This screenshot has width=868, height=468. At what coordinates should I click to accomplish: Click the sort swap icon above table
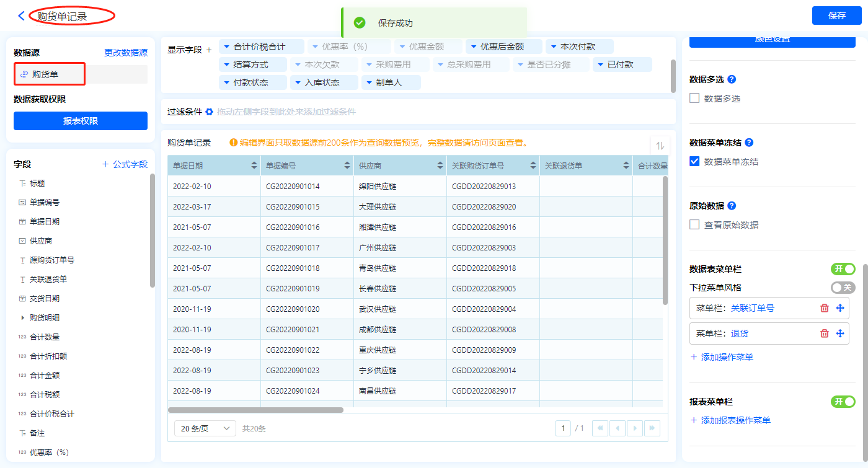(x=660, y=146)
